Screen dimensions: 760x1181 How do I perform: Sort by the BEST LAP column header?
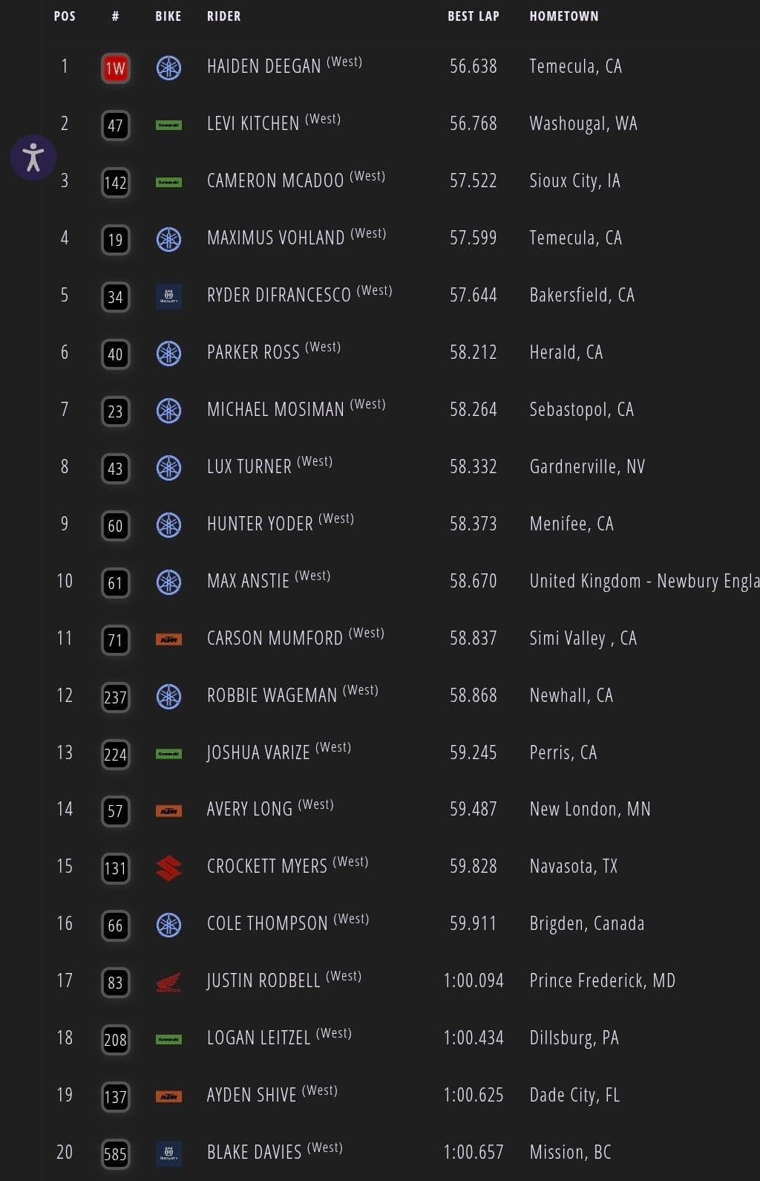click(473, 16)
